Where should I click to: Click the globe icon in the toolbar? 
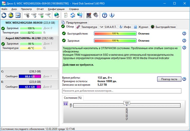pyautogui.click(x=56, y=15)
